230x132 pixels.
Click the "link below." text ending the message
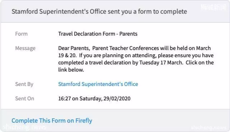point(71,70)
